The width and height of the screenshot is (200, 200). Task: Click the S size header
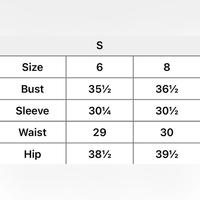pos(100,45)
